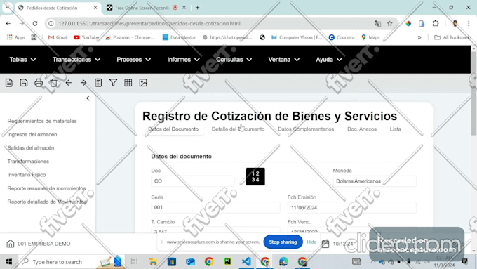The height and width of the screenshot is (269, 477).
Task: Click the browser address bar URL
Action: [x=149, y=23]
